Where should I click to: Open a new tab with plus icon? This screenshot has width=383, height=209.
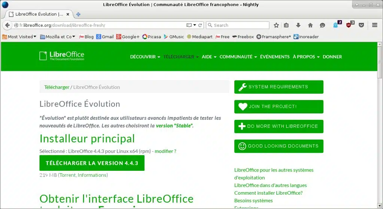[x=78, y=15]
